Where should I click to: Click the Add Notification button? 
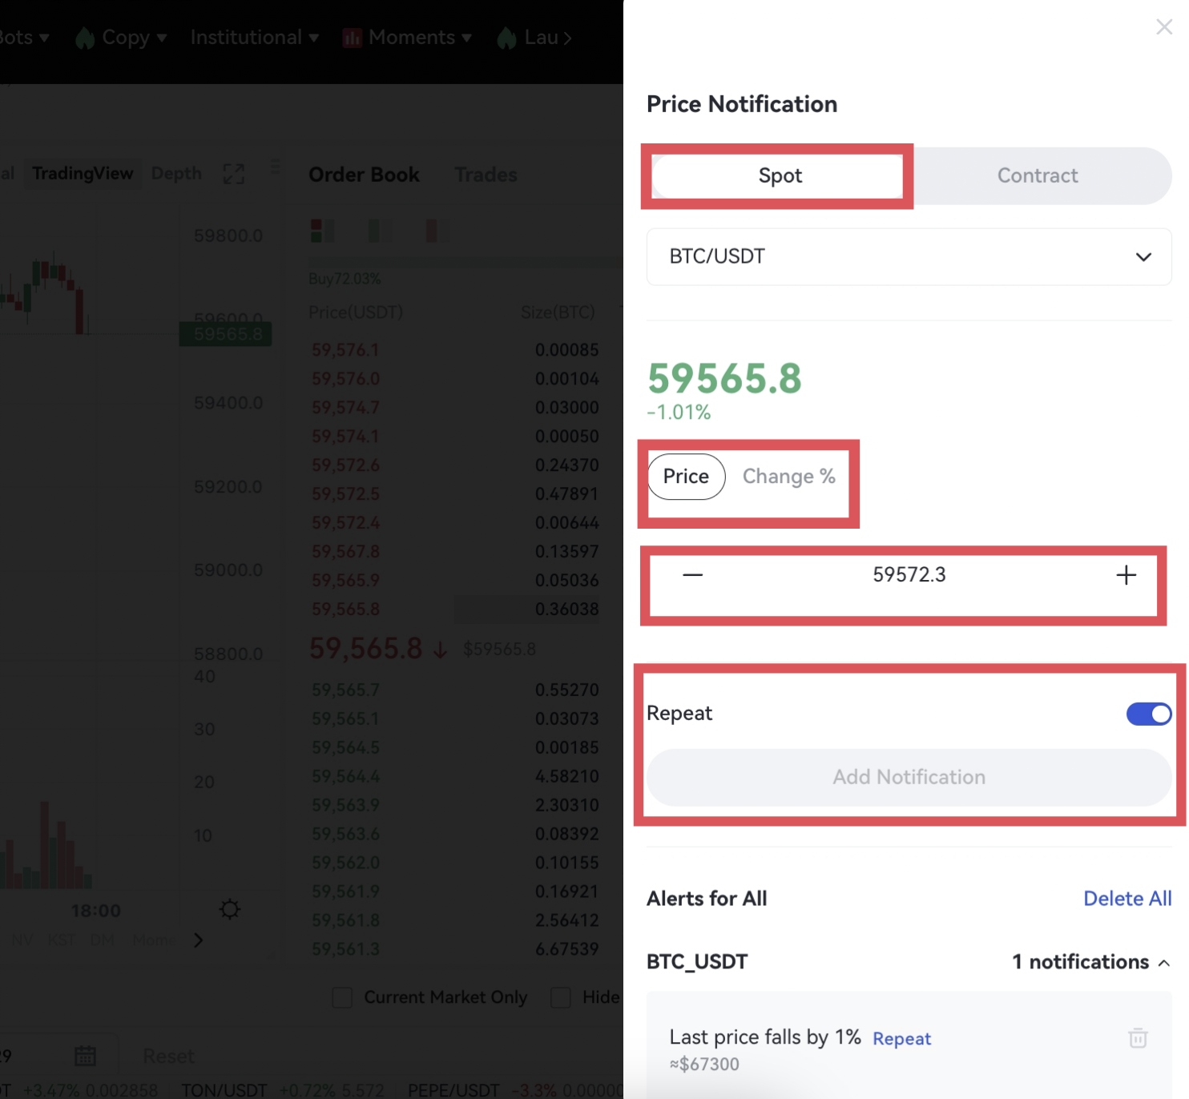[909, 777]
